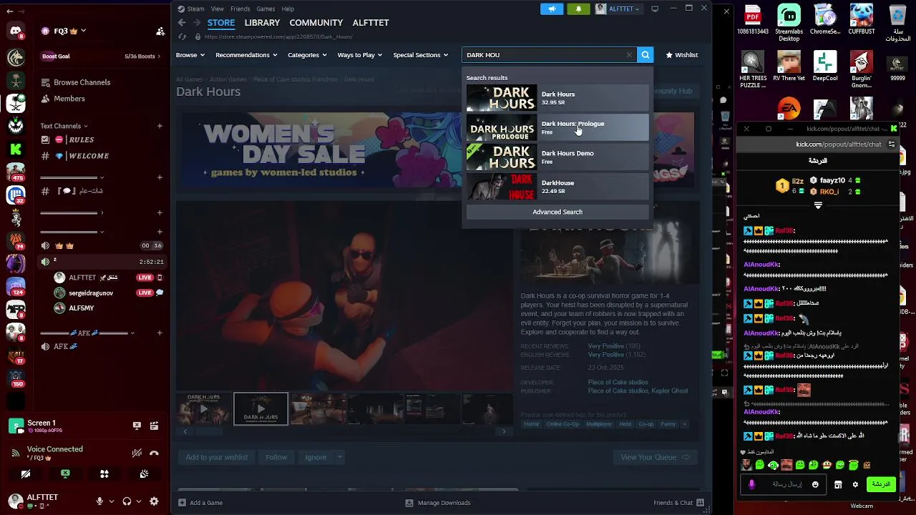Go back with Steam's back arrow

pos(182,23)
